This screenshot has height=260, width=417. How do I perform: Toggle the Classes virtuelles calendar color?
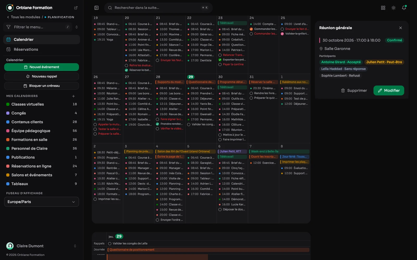8,104
